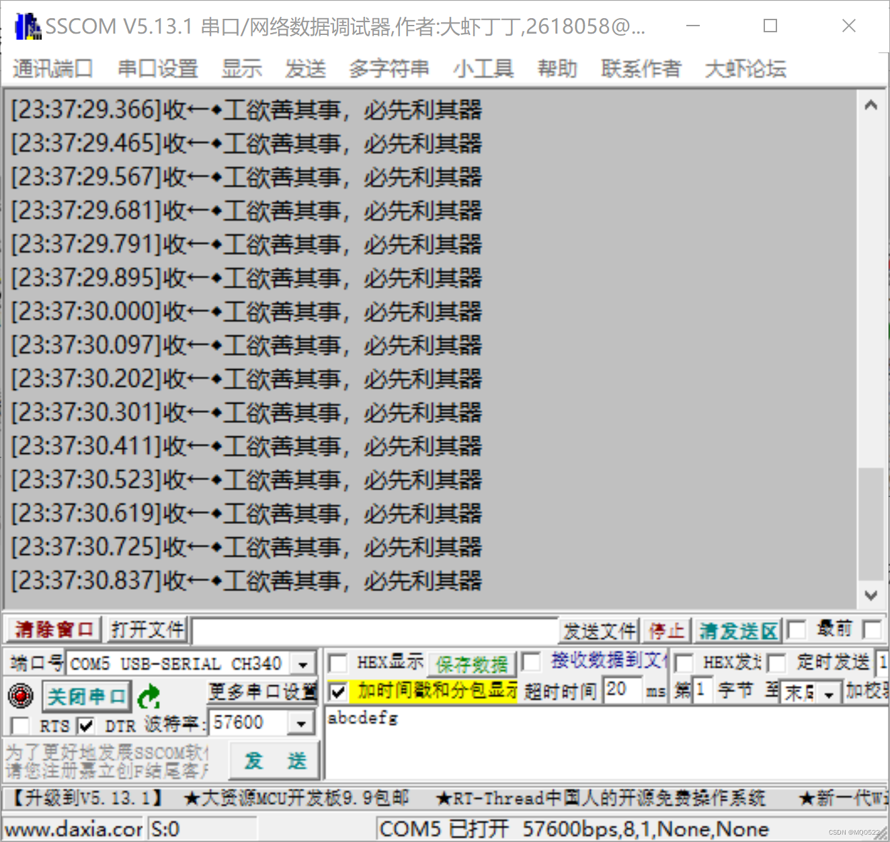Click the red port status indicator icon

21,696
